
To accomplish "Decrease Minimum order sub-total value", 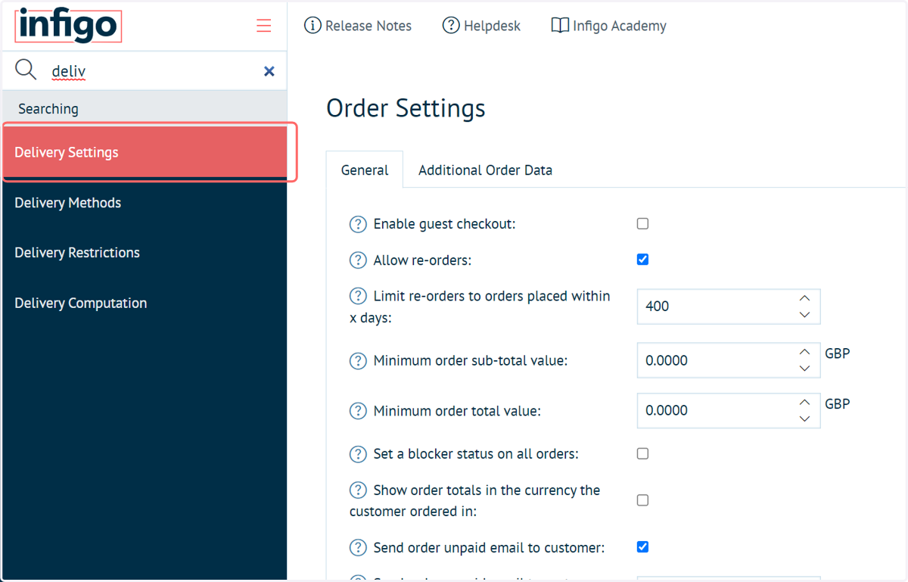I will click(804, 369).
